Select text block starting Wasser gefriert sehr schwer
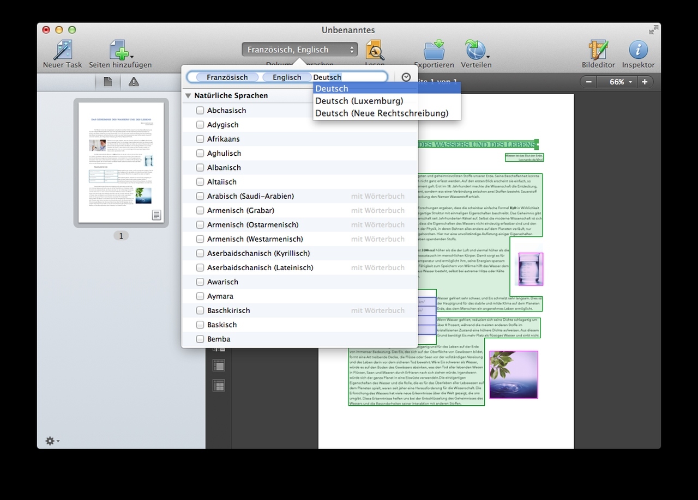 [489, 304]
